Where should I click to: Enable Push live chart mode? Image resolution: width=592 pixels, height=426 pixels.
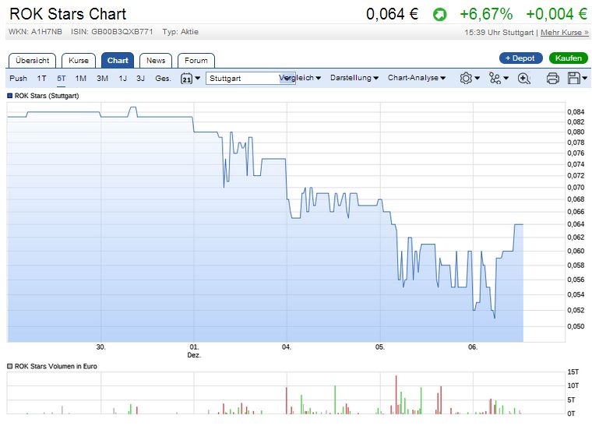[x=18, y=78]
